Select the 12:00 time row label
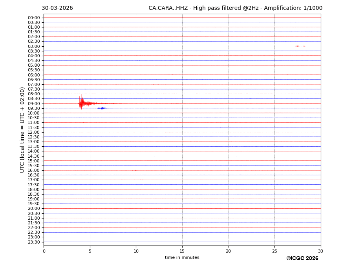 click(34, 132)
